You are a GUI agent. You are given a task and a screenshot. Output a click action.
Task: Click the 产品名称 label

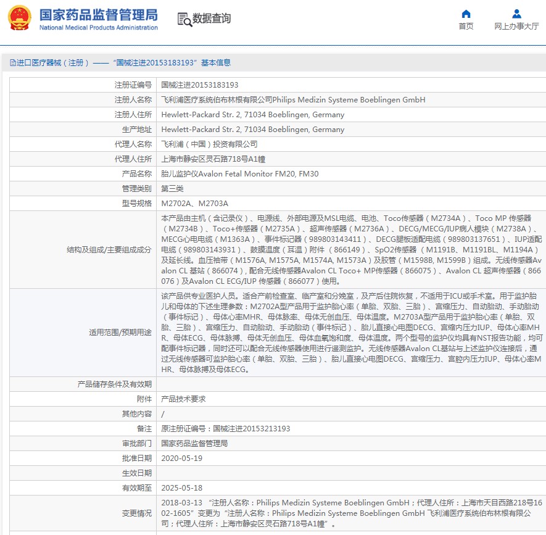point(137,174)
